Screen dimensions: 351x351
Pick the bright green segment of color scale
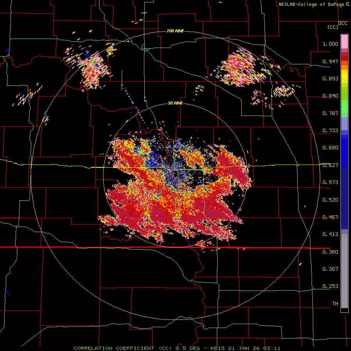click(344, 106)
